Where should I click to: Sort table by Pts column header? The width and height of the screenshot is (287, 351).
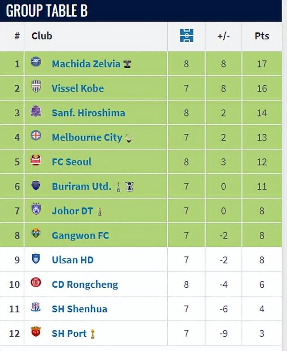[x=262, y=36]
